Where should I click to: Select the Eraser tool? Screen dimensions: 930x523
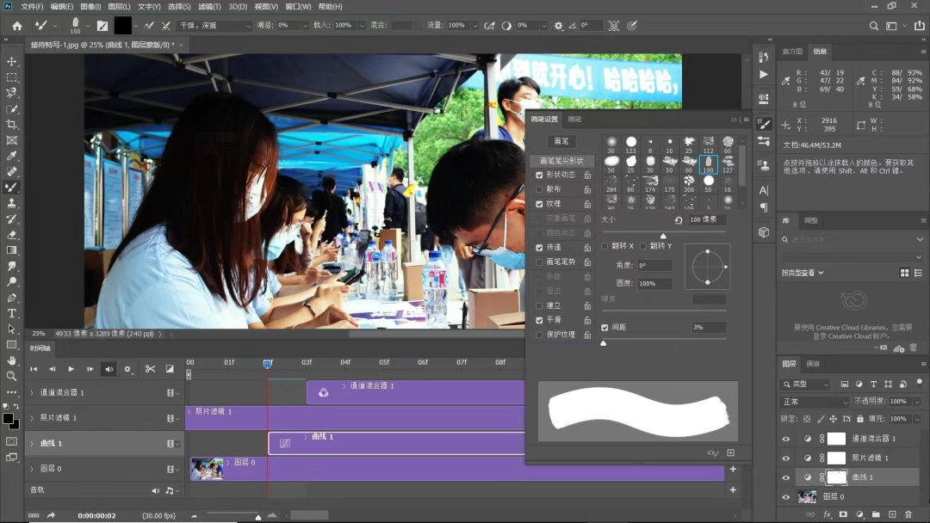(12, 234)
